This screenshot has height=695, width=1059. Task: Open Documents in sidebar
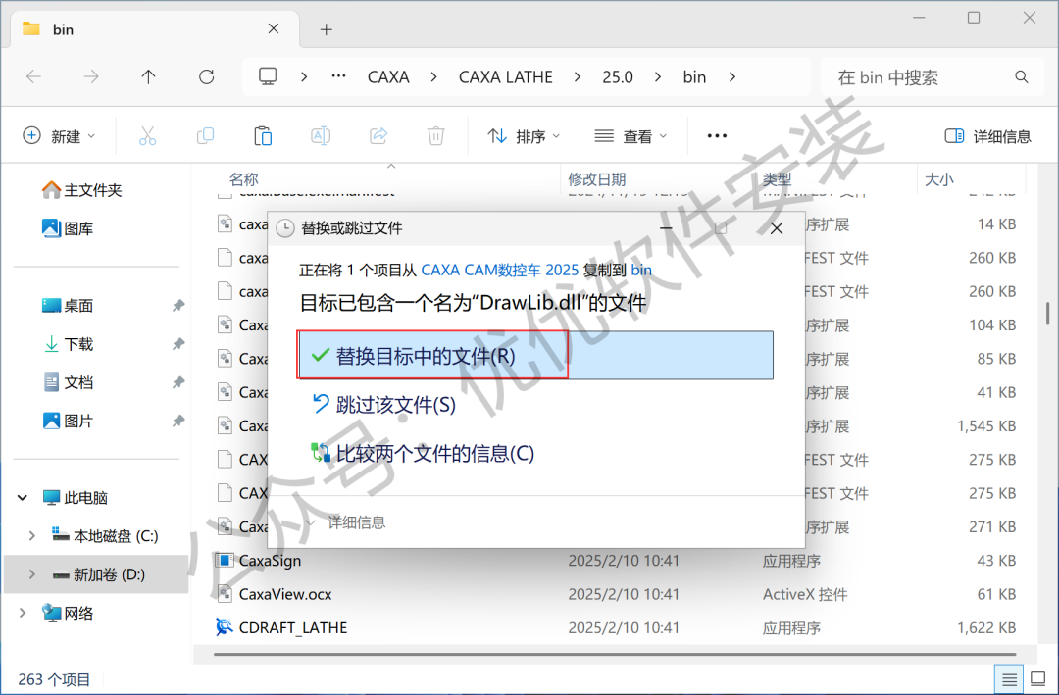point(68,383)
